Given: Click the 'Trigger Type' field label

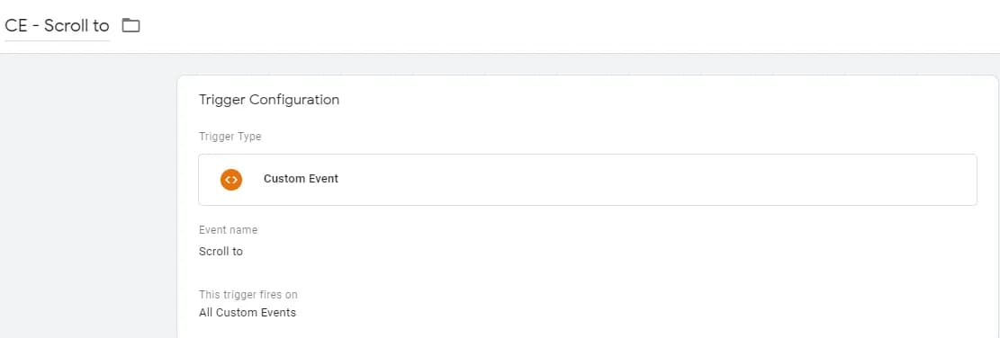Looking at the screenshot, I should (x=230, y=137).
